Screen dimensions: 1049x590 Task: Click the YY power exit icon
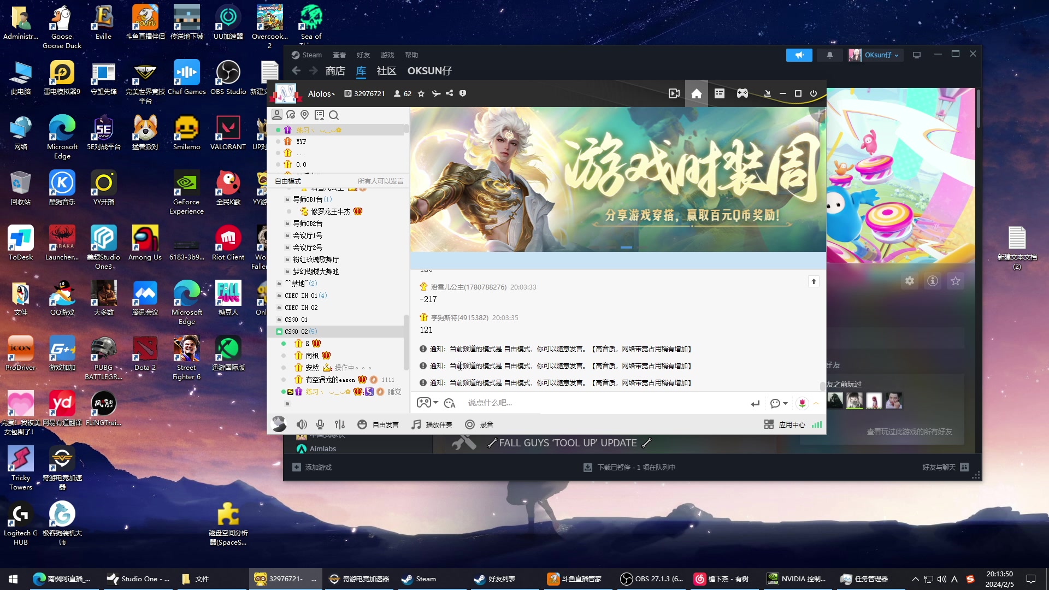click(x=813, y=93)
